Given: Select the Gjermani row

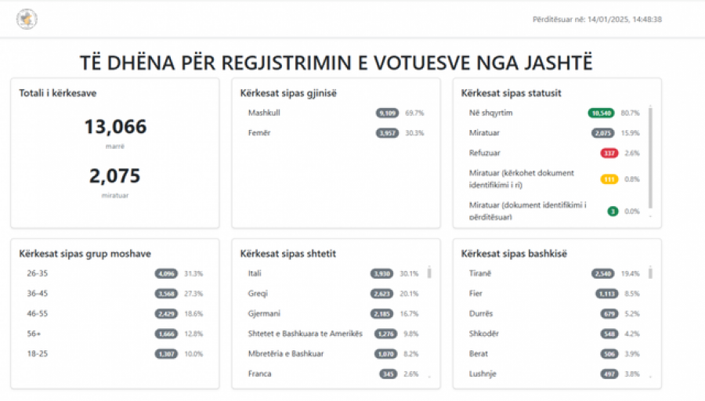Looking at the screenshot, I should (x=333, y=314).
